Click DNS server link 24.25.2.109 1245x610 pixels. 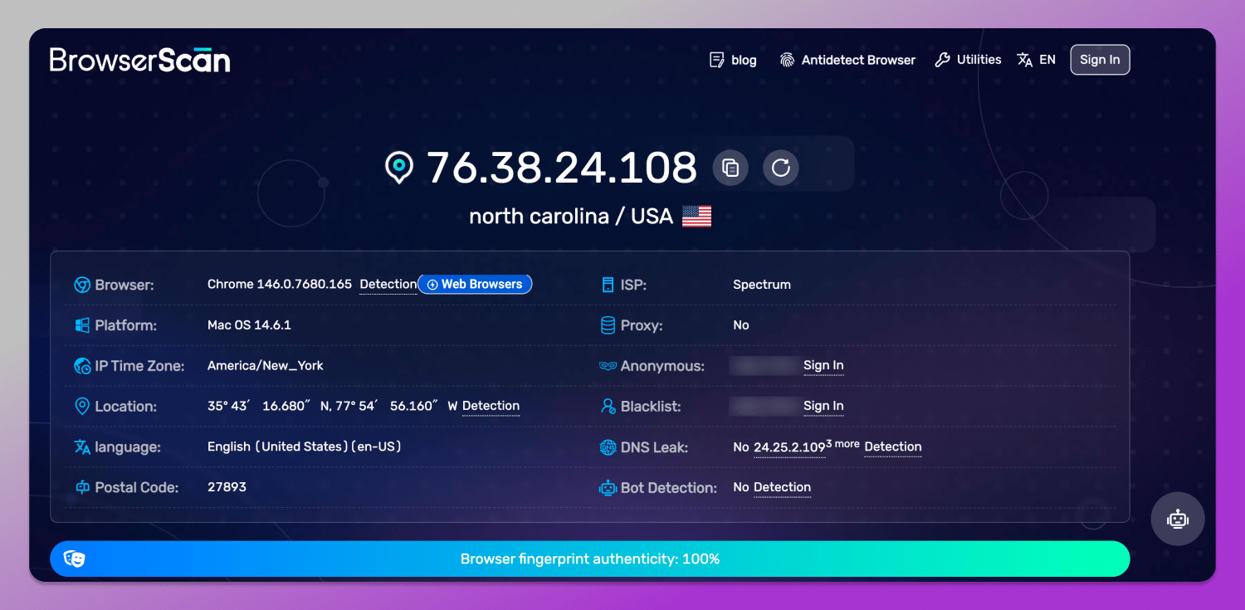point(789,447)
